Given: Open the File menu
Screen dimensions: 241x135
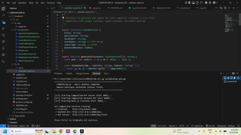Looking at the screenshot, I should tap(8, 3).
